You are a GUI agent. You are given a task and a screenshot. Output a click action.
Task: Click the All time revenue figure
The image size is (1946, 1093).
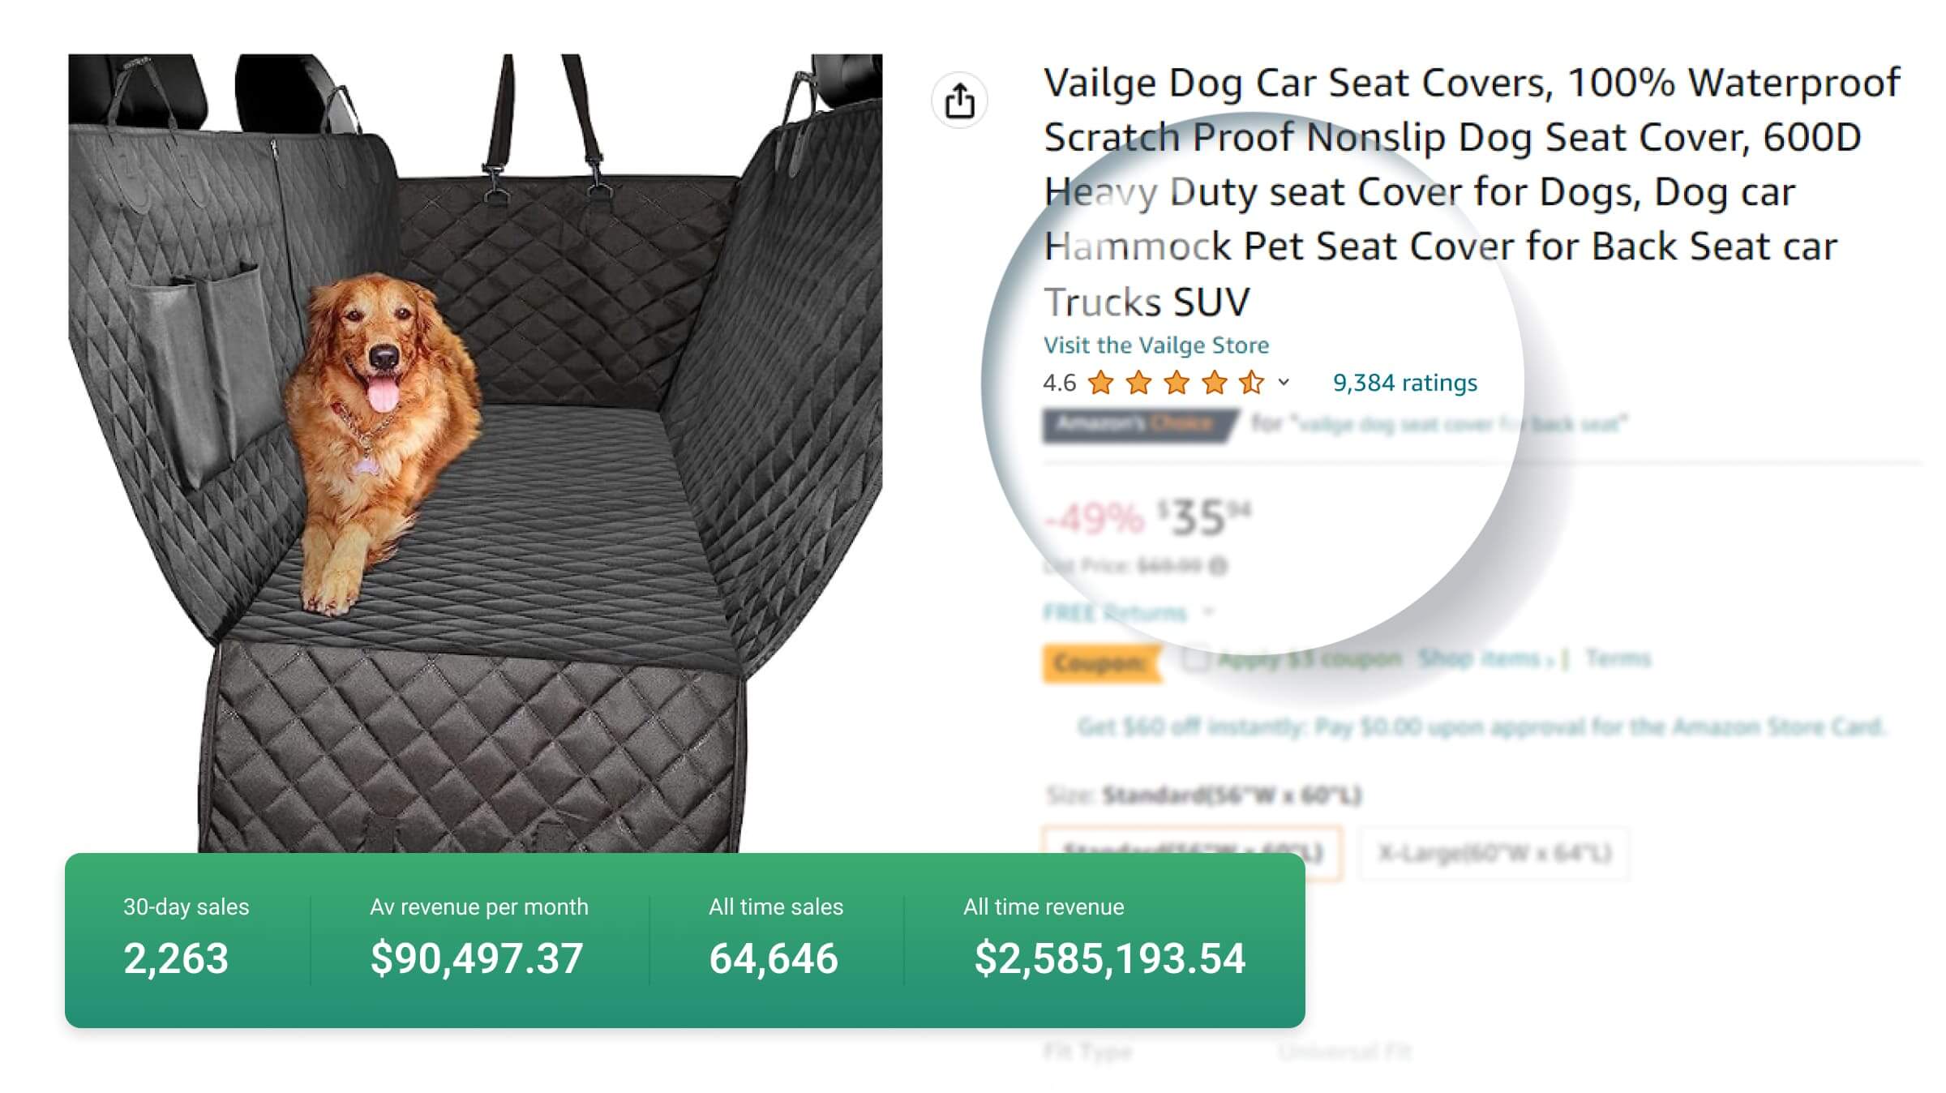(x=1109, y=958)
